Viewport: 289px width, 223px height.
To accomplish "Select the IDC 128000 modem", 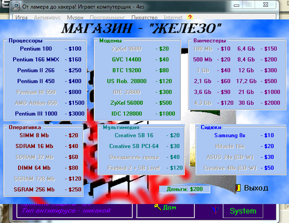I will (x=126, y=114).
